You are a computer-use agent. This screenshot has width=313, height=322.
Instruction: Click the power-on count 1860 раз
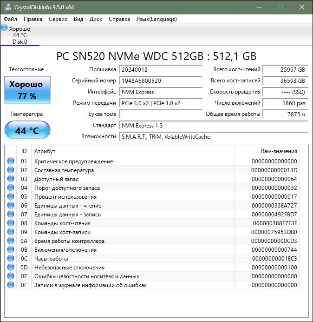[285, 103]
